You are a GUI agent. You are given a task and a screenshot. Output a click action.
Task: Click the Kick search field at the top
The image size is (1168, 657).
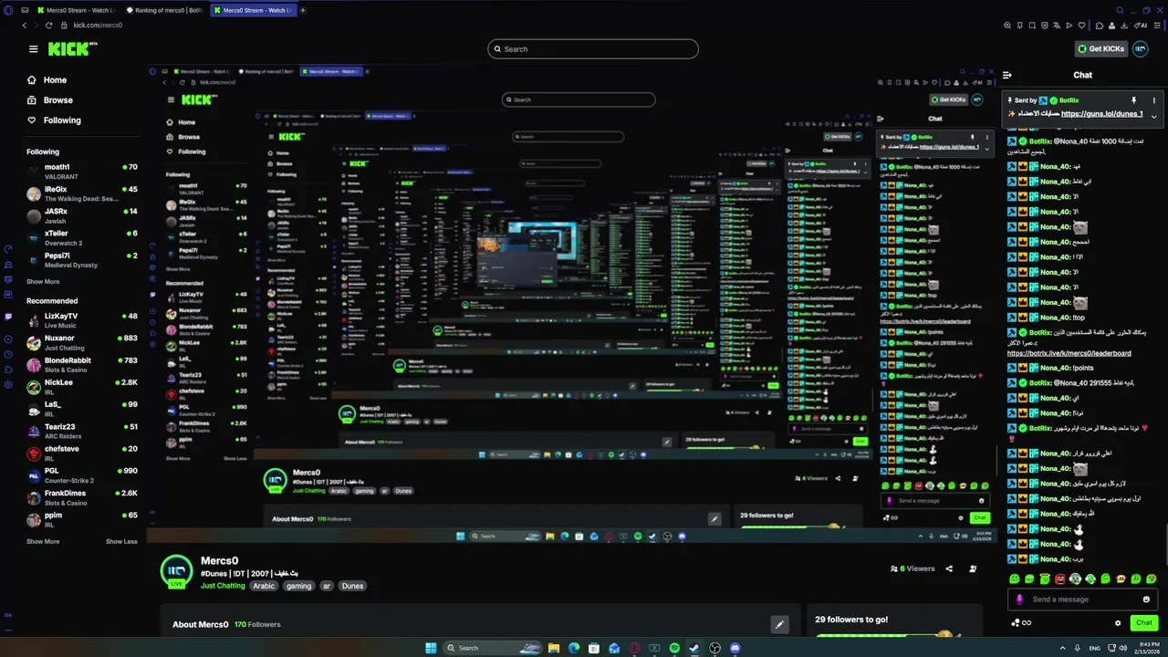[x=593, y=49]
